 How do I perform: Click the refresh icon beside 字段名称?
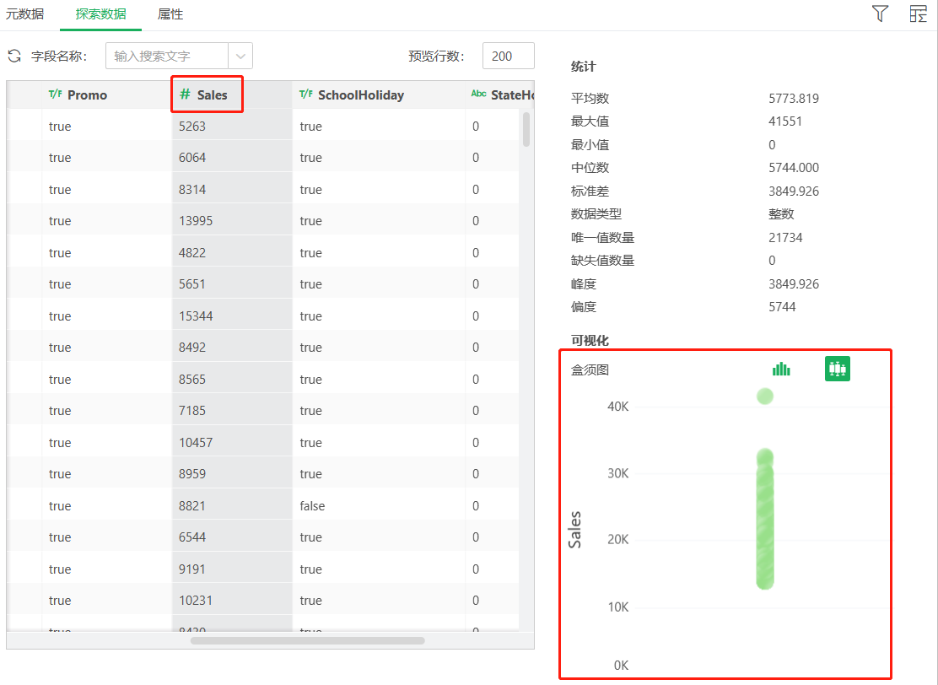pos(14,57)
